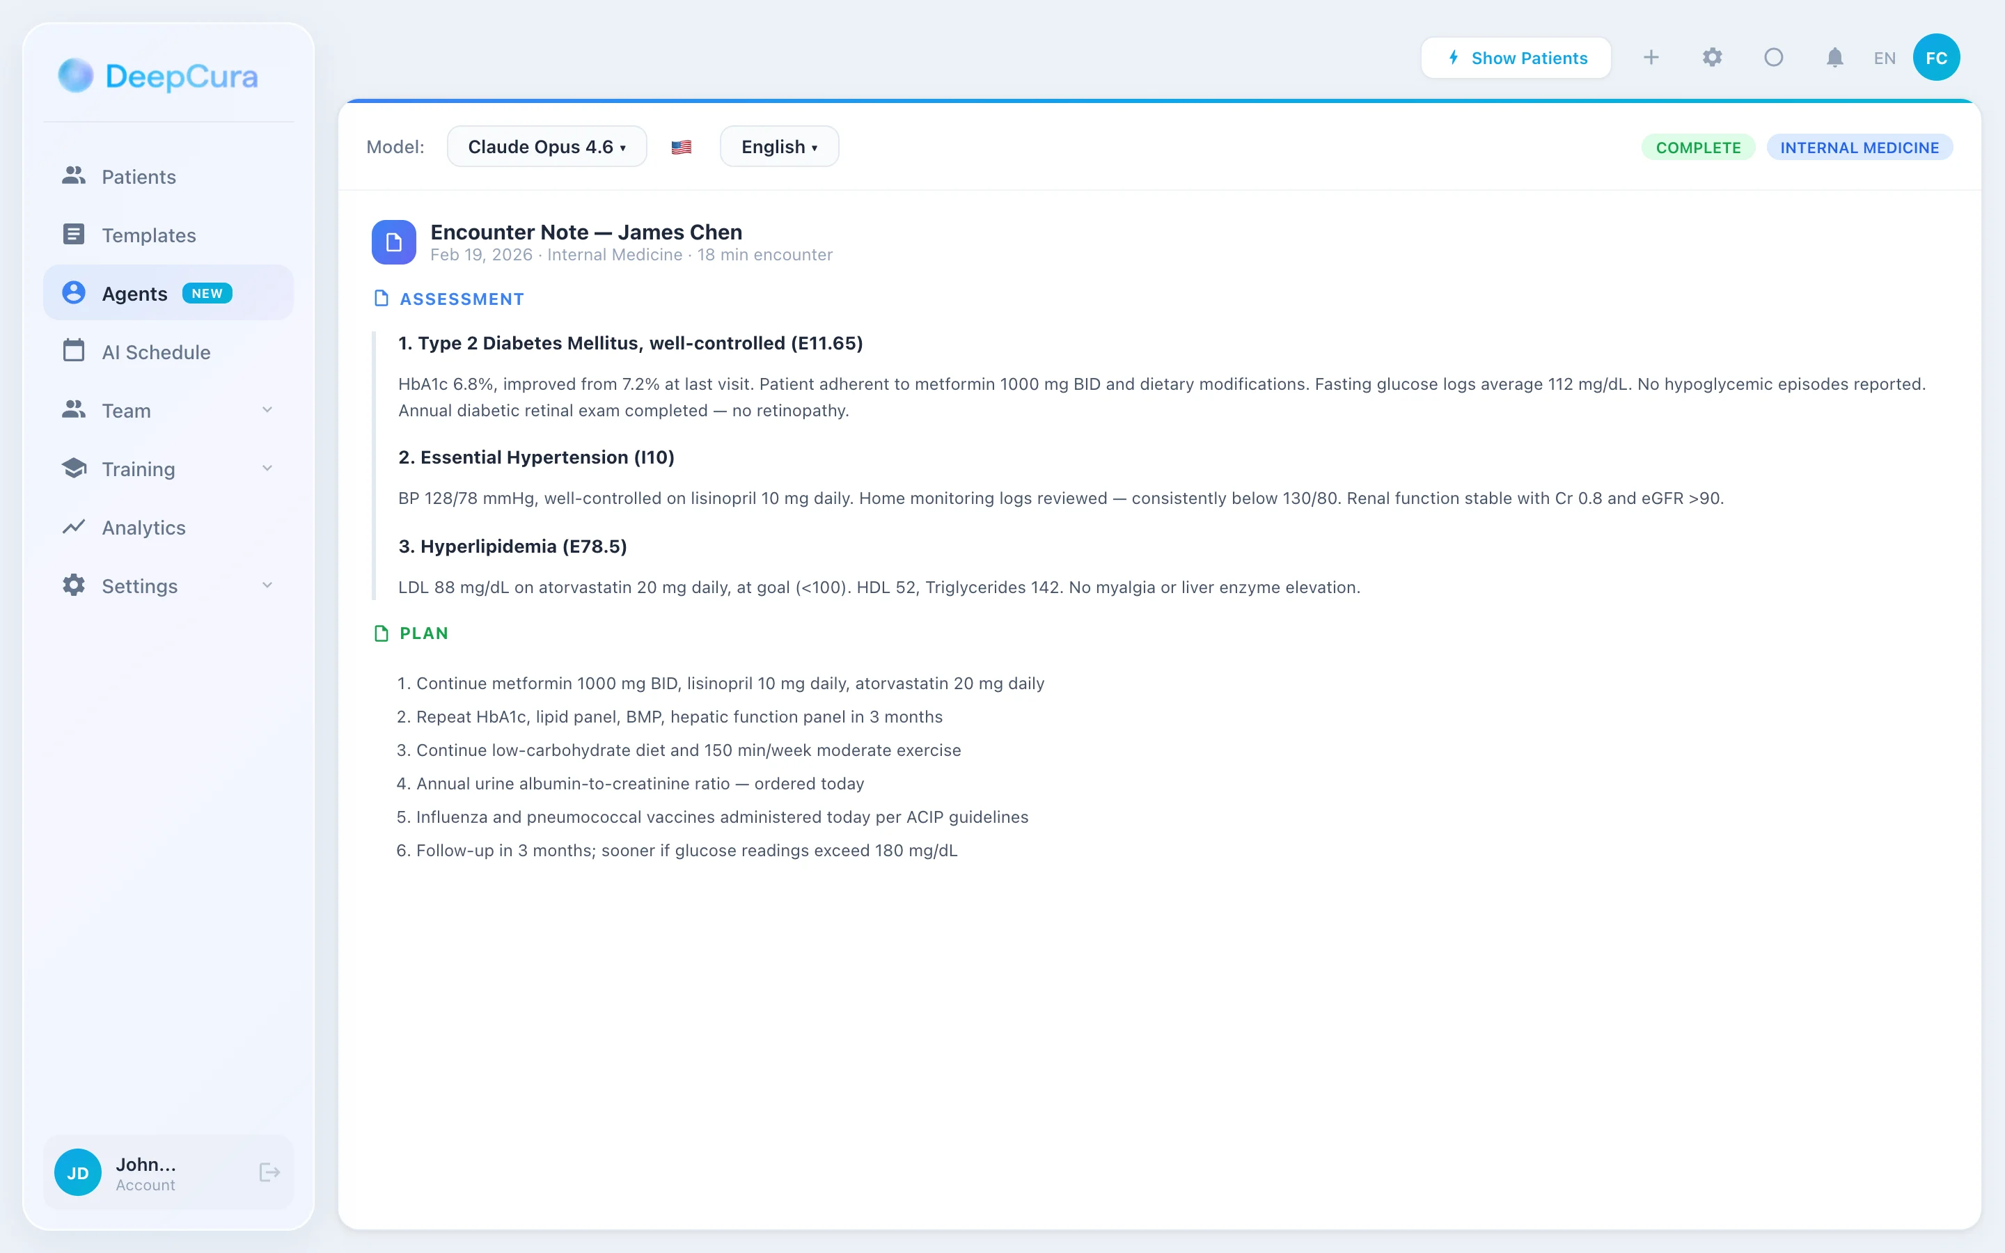The image size is (2005, 1253).
Task: Click the logout icon next to John's account
Action: (x=269, y=1172)
